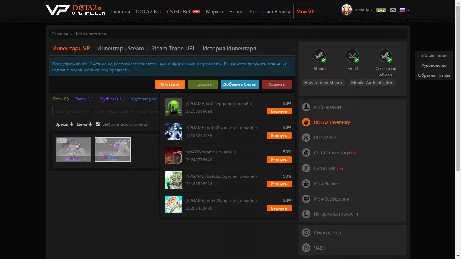Expand the Всех Качеств dropdown

[147, 111]
